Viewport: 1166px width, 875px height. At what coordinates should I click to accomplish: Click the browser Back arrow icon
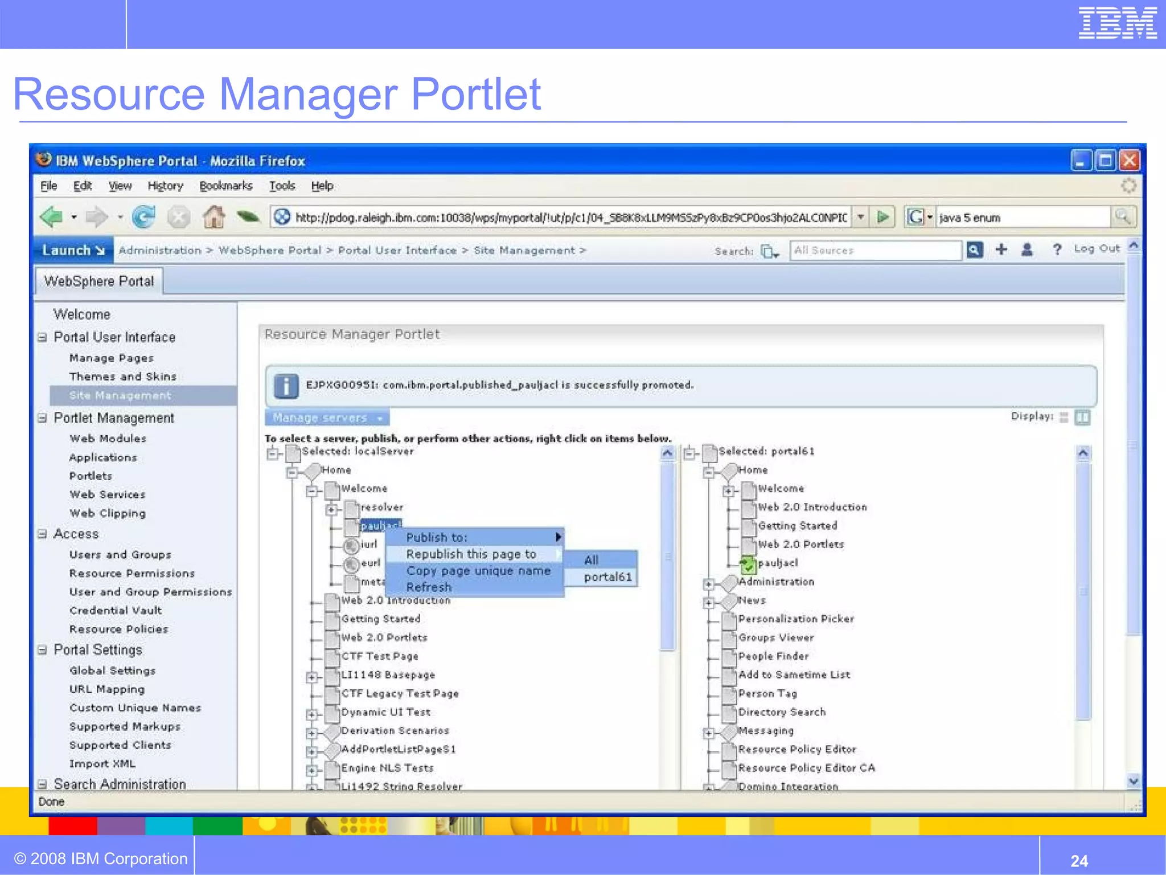point(51,217)
